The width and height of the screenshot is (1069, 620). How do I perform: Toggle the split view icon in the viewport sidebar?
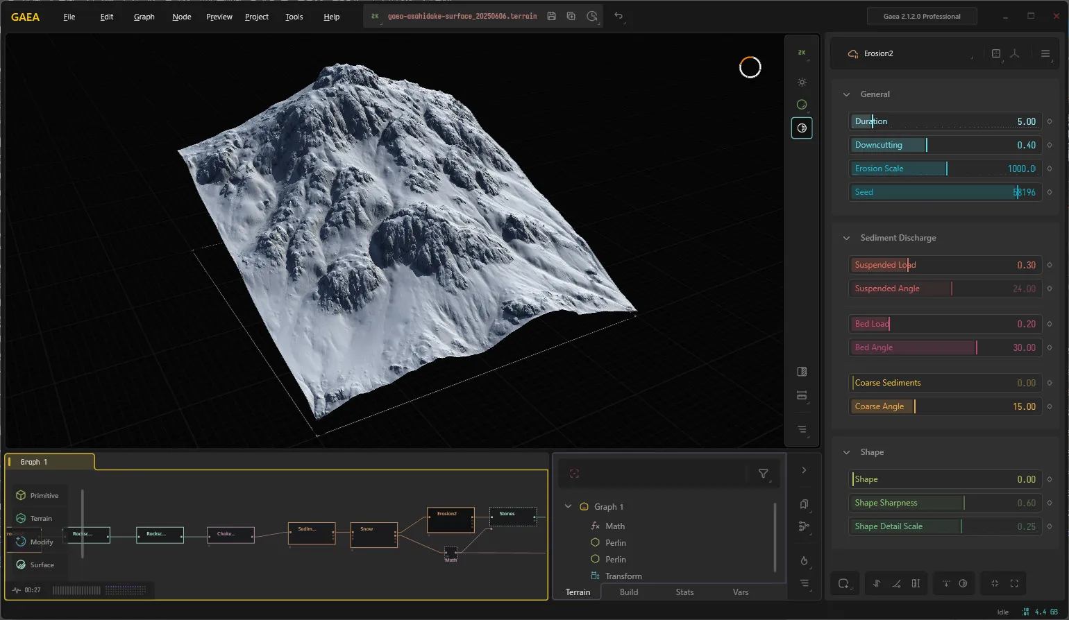tap(802, 372)
